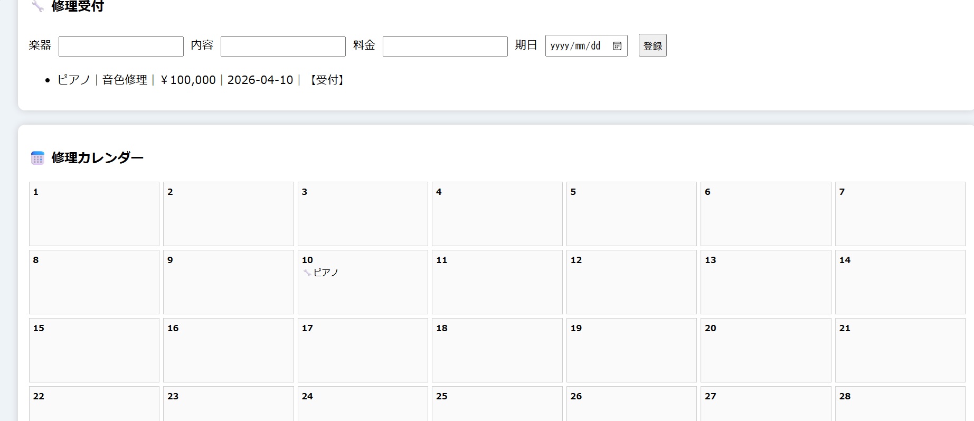Focus the 楽器 input field
Image resolution: width=974 pixels, height=421 pixels.
coord(121,46)
